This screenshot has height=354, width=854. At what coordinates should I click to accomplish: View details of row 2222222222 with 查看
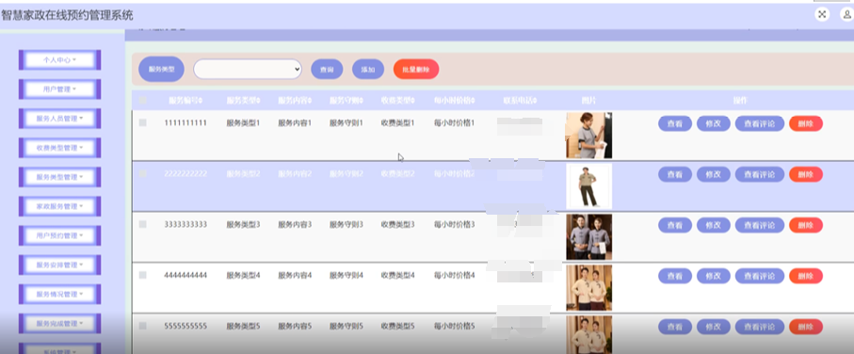point(675,174)
